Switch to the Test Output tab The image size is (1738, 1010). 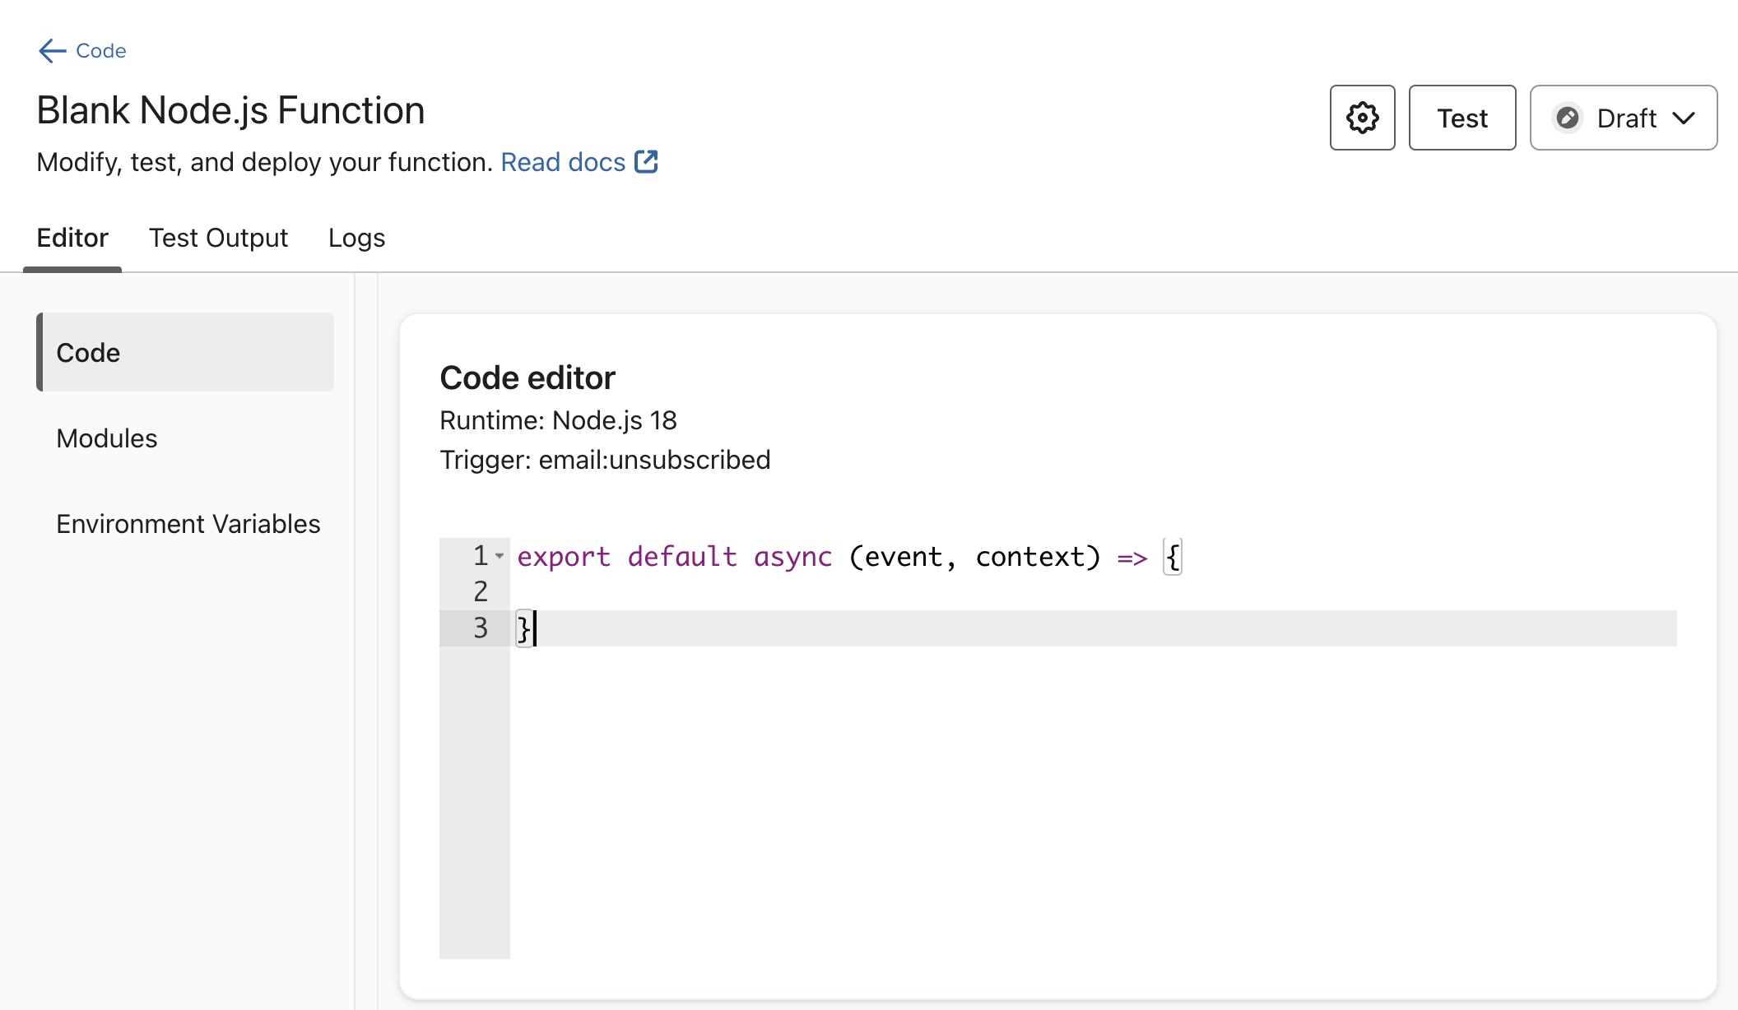218,238
